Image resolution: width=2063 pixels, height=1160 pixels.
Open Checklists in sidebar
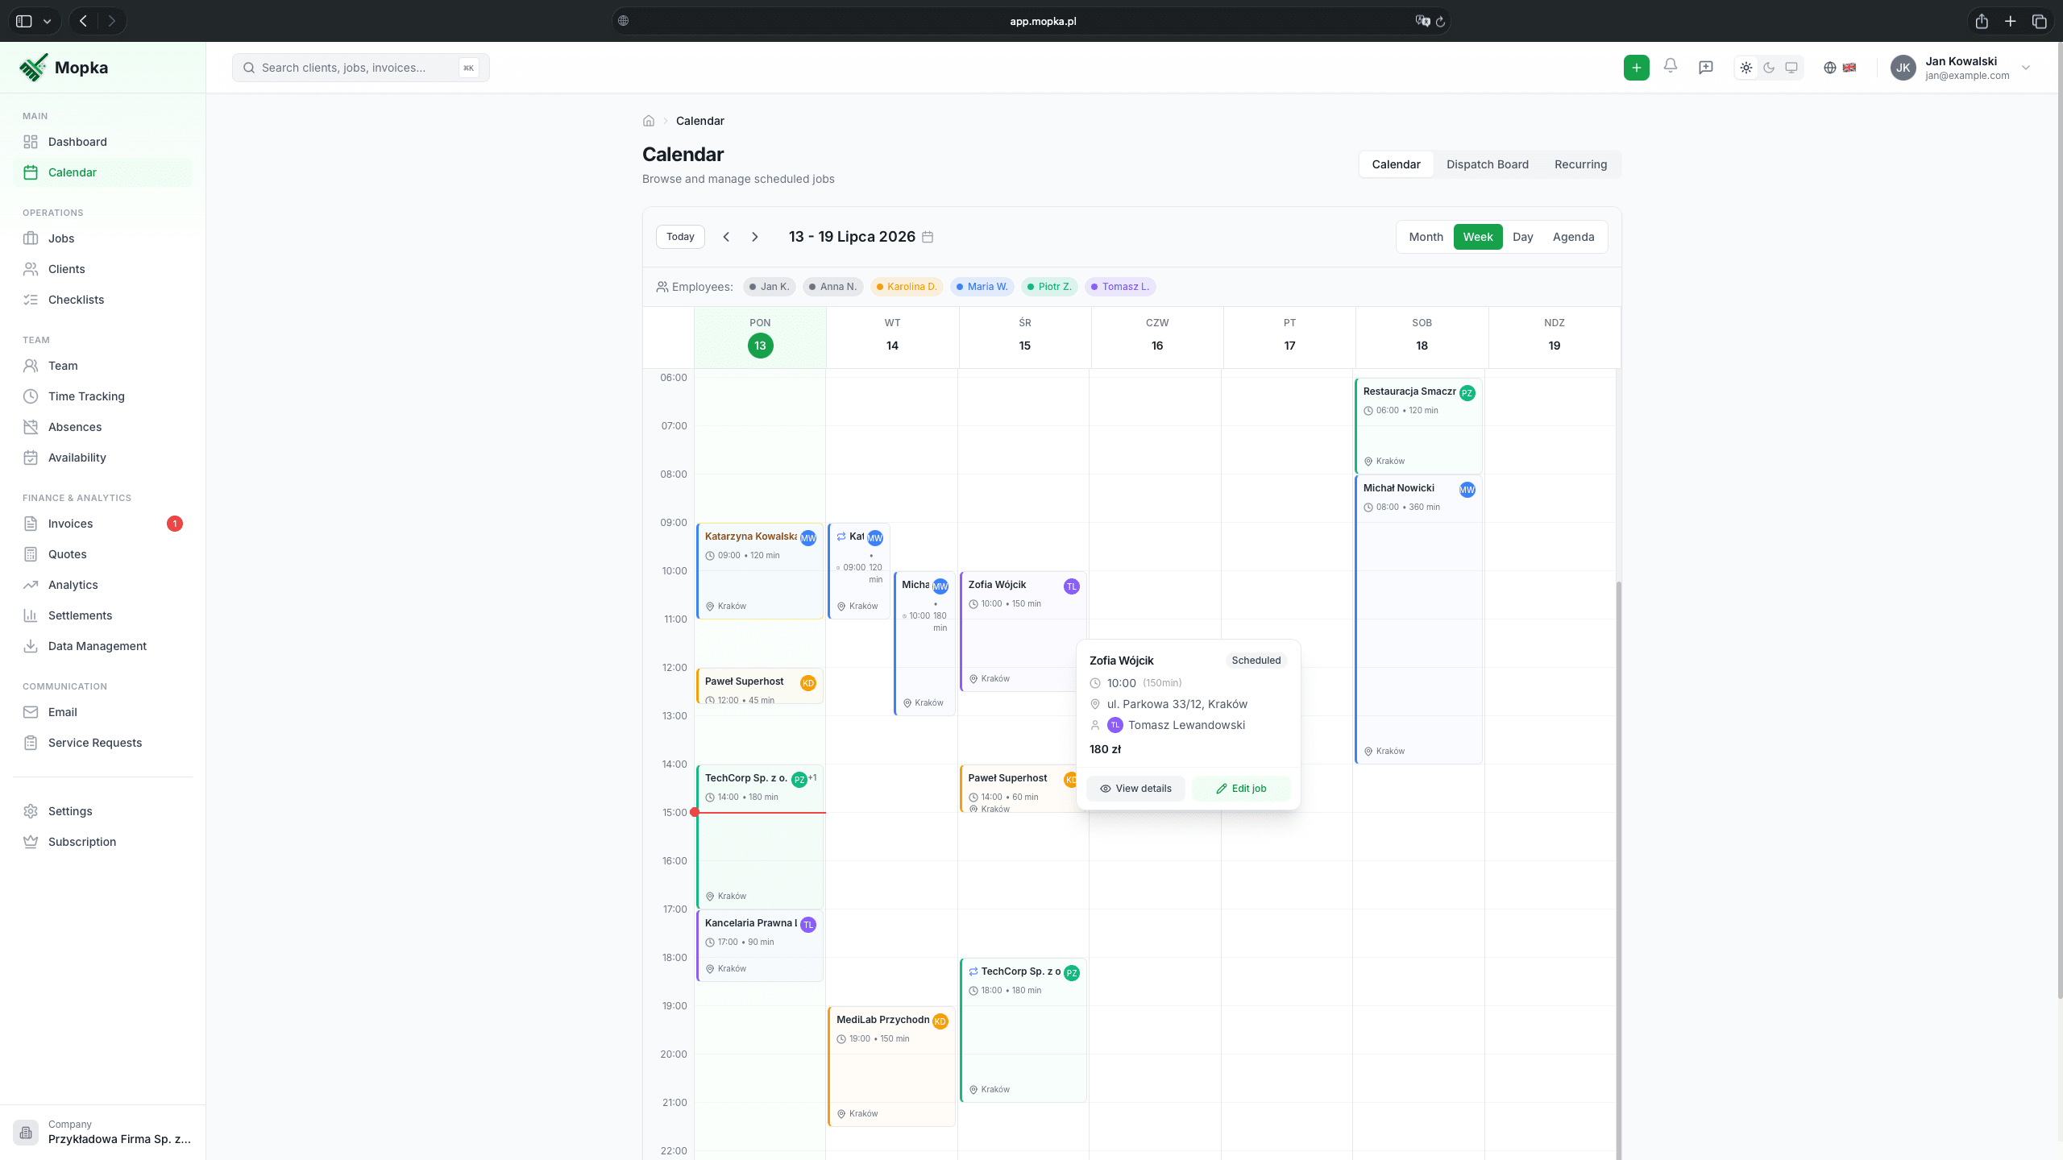coord(103,300)
